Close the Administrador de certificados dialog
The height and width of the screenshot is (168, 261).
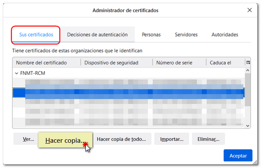(250, 10)
